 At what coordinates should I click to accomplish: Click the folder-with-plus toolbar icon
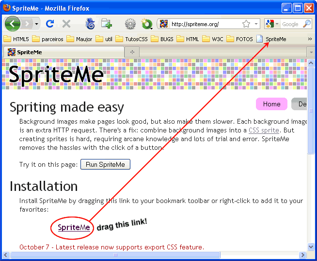pyautogui.click(x=106, y=24)
